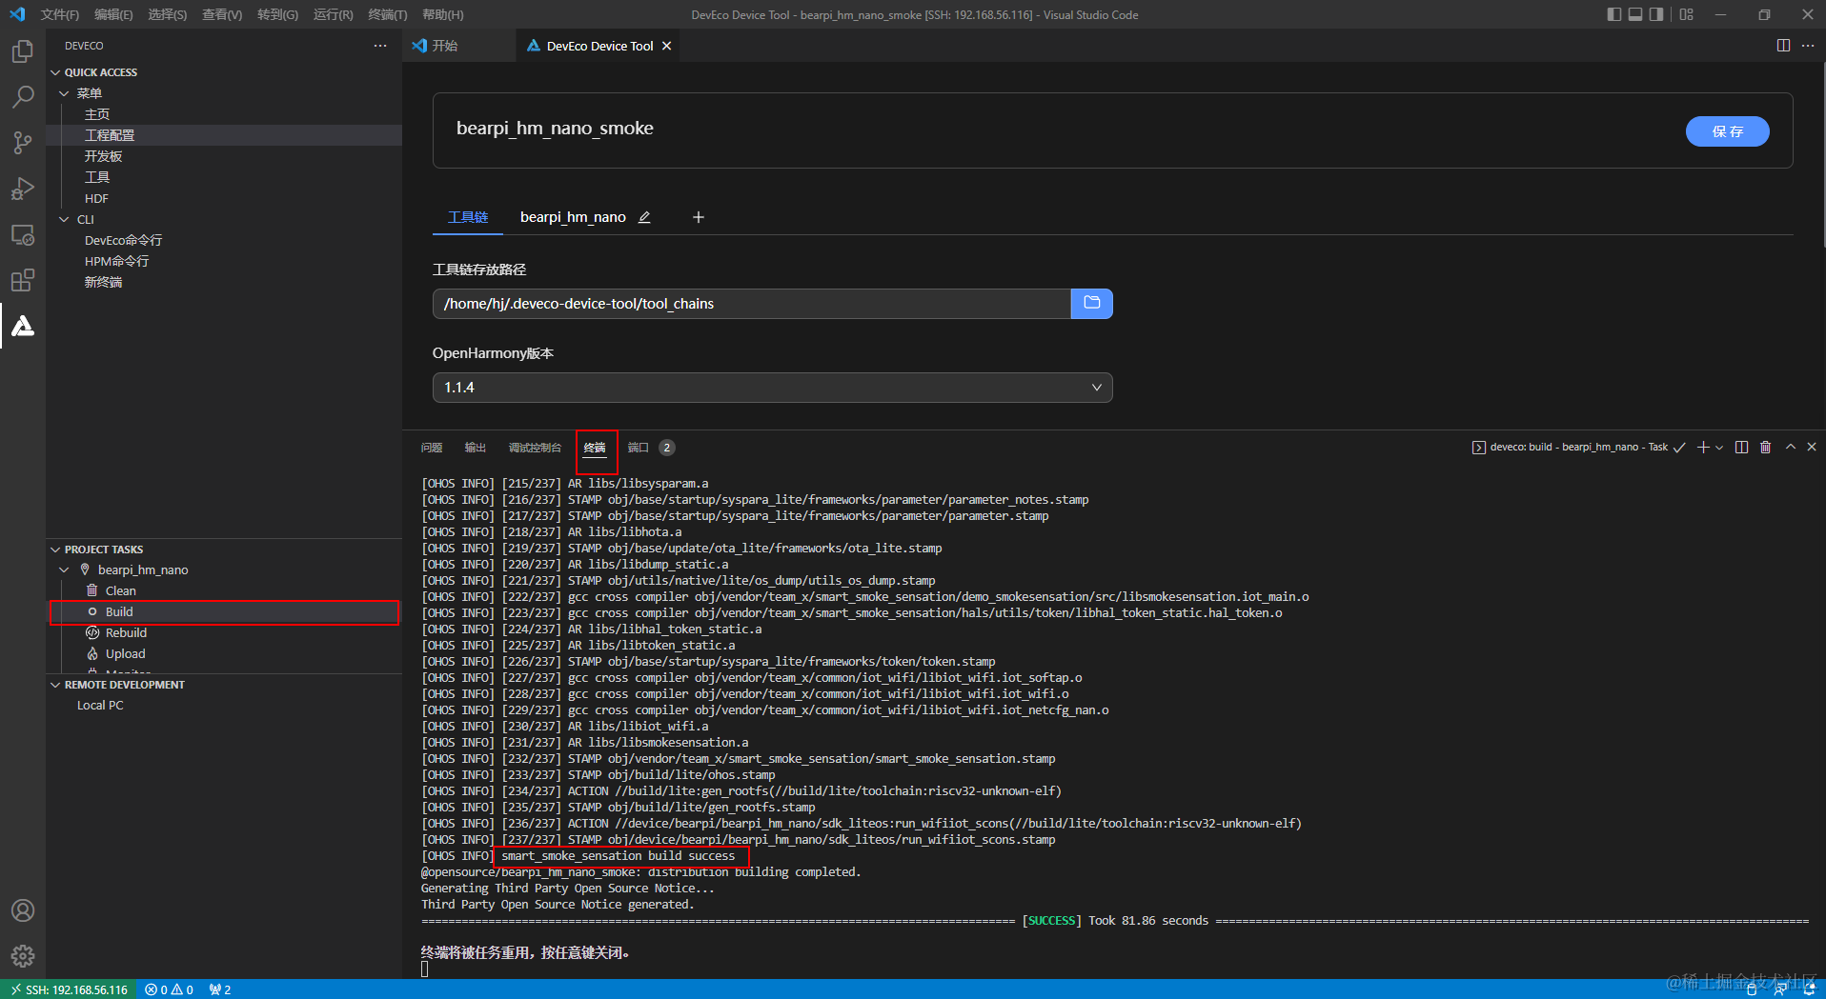Customize layout from title bar icon
The height and width of the screenshot is (999, 1826).
pos(1687,14)
